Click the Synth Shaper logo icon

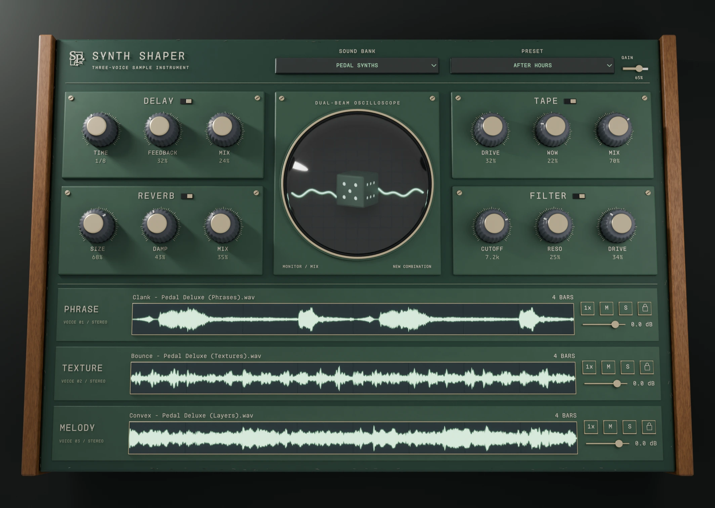77,59
